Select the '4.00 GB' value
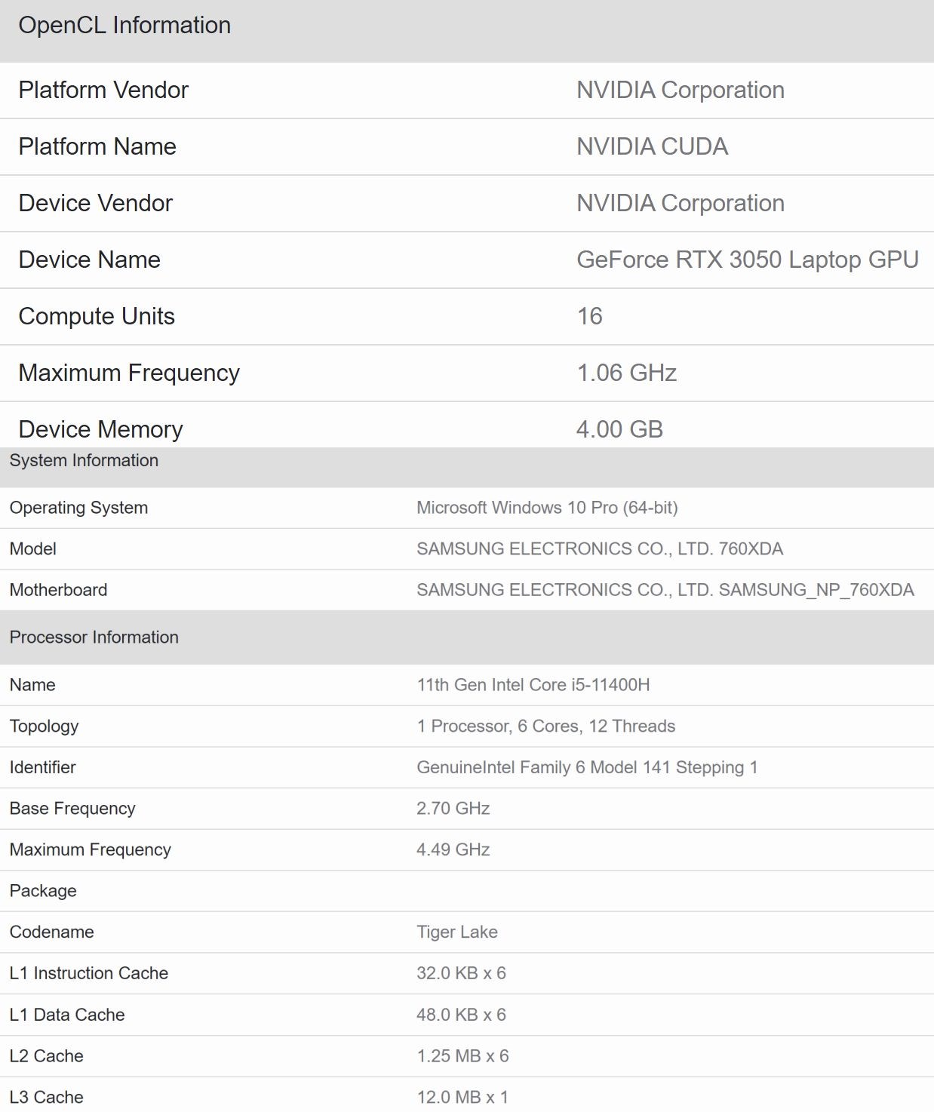Image resolution: width=934 pixels, height=1112 pixels. pyautogui.click(x=619, y=429)
